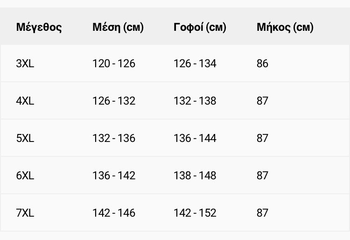The height and width of the screenshot is (240, 350).
Task: Click hips value 126 - 134
Action: [195, 64]
